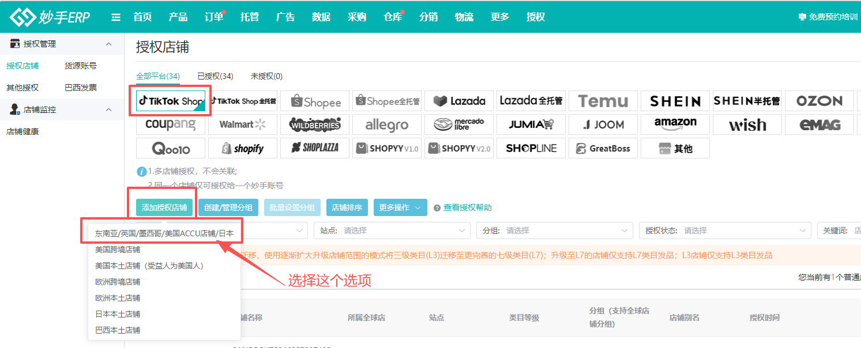Select the Wildberries platform tile

tap(315, 124)
